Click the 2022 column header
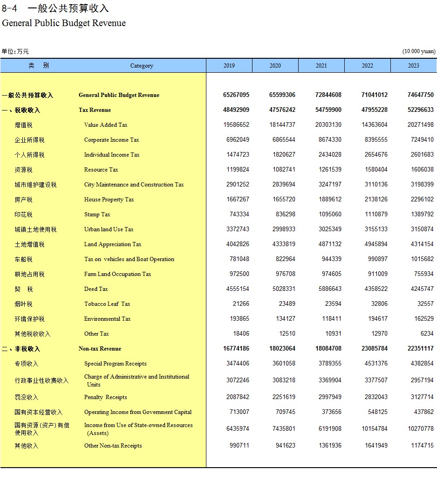This screenshot has width=437, height=483. [x=368, y=66]
